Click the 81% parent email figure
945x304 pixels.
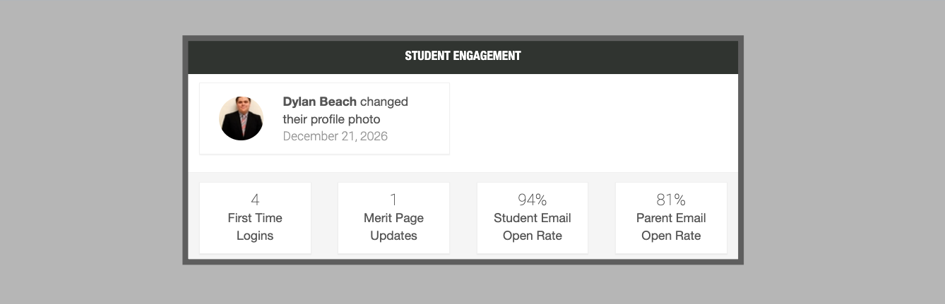tap(671, 200)
